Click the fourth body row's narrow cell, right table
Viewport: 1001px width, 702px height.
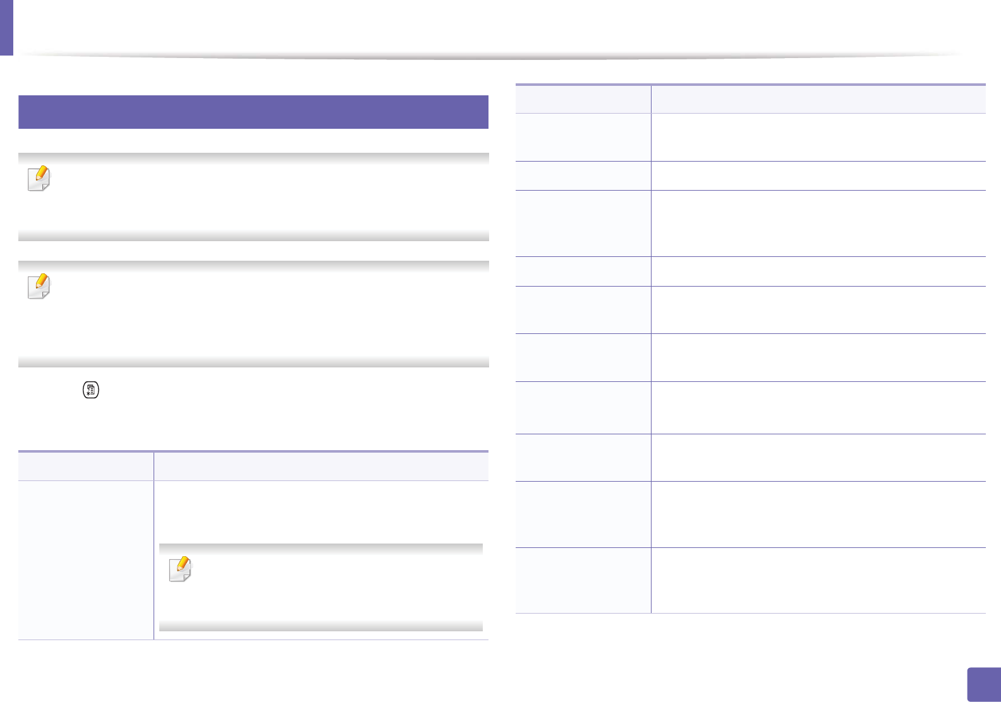click(583, 271)
